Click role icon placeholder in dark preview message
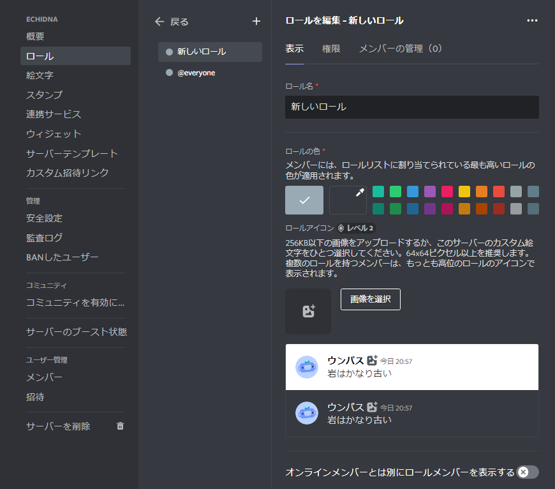The width and height of the screenshot is (555, 489). tap(372, 407)
